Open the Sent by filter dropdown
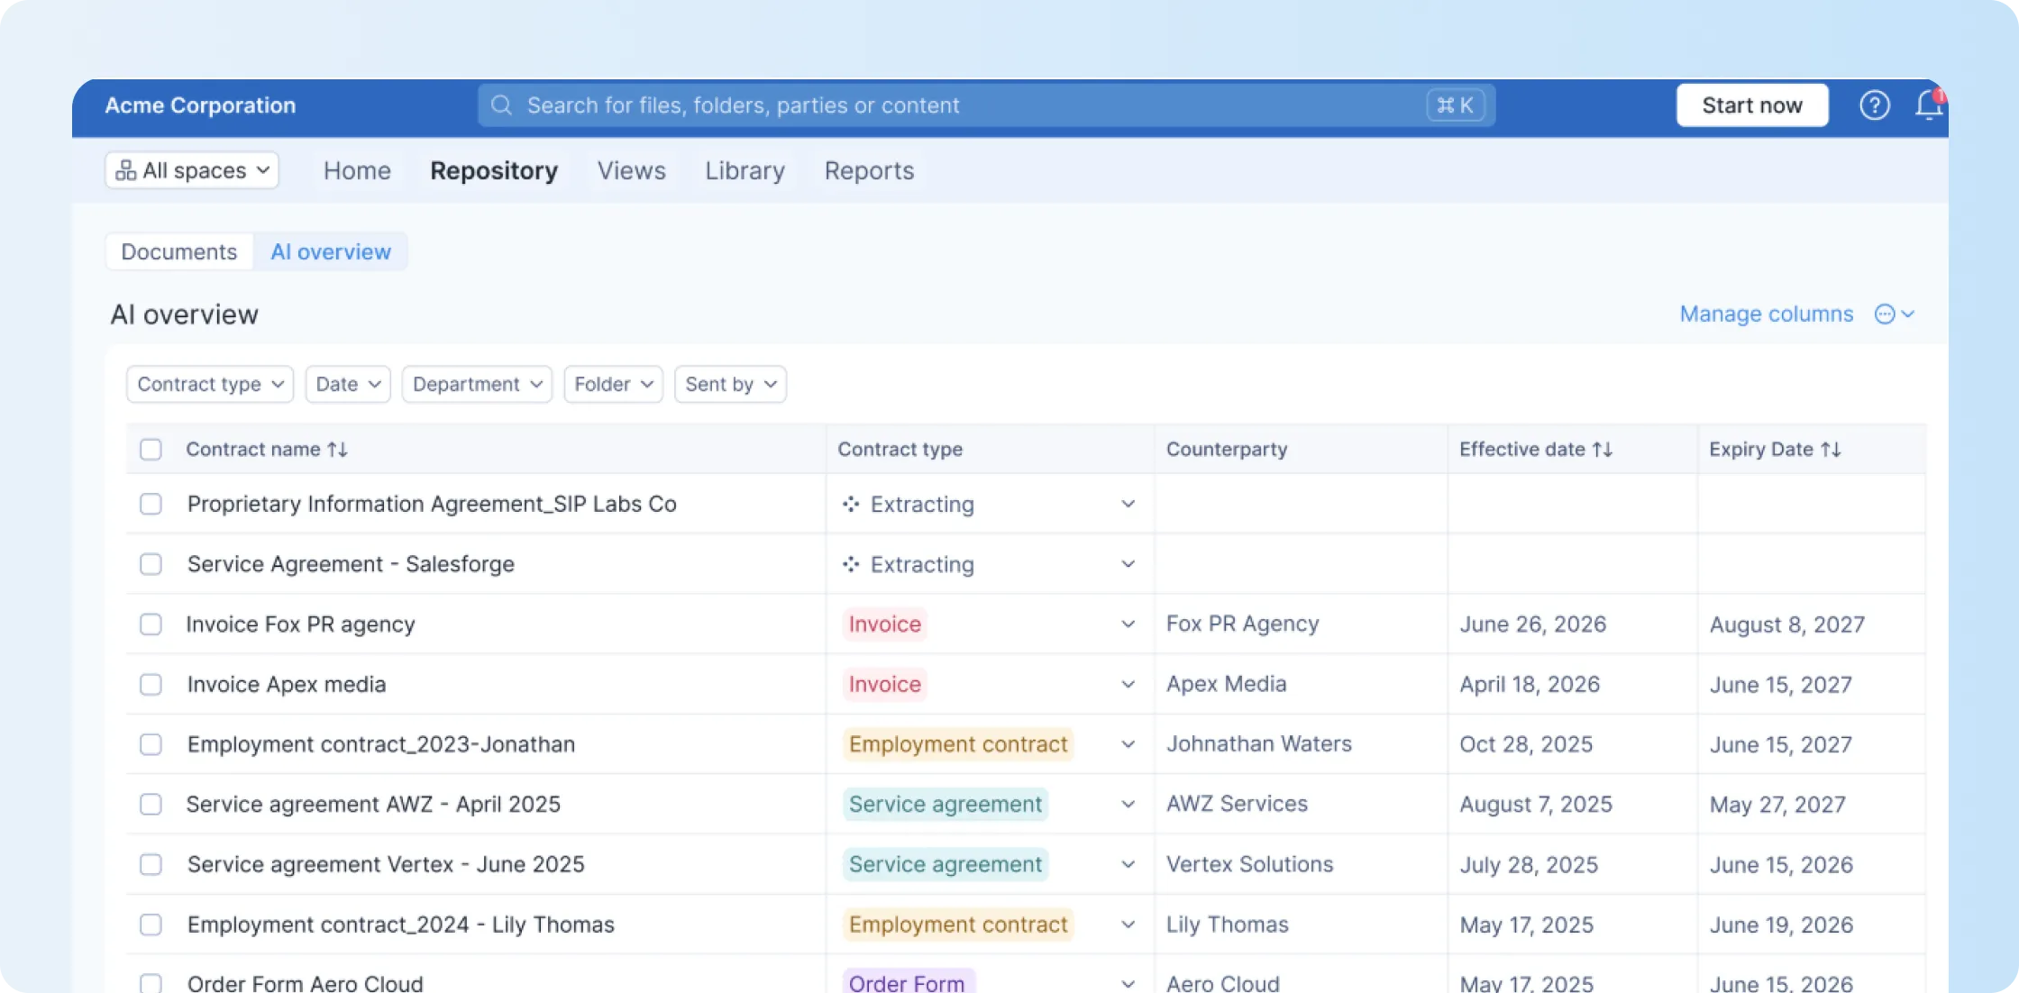This screenshot has height=993, width=2019. click(x=730, y=384)
